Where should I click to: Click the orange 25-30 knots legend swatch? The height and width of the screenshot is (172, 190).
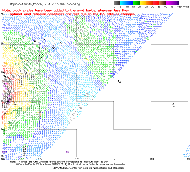[x=149, y=3]
